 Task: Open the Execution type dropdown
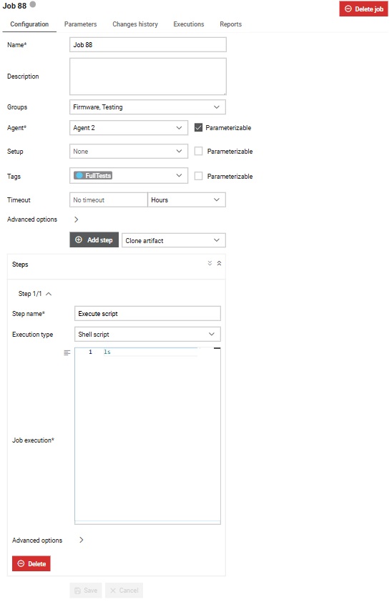(x=147, y=335)
